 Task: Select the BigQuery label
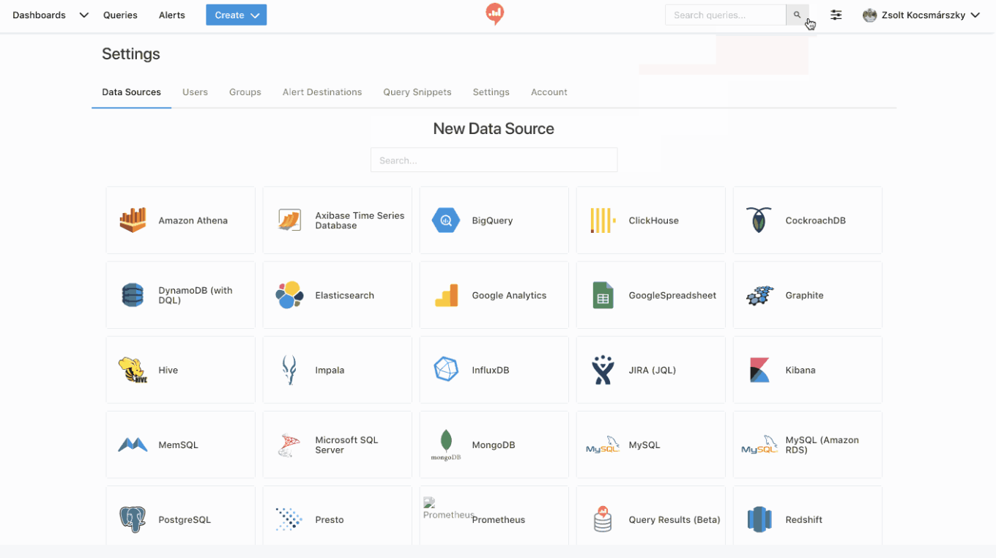pyautogui.click(x=492, y=220)
